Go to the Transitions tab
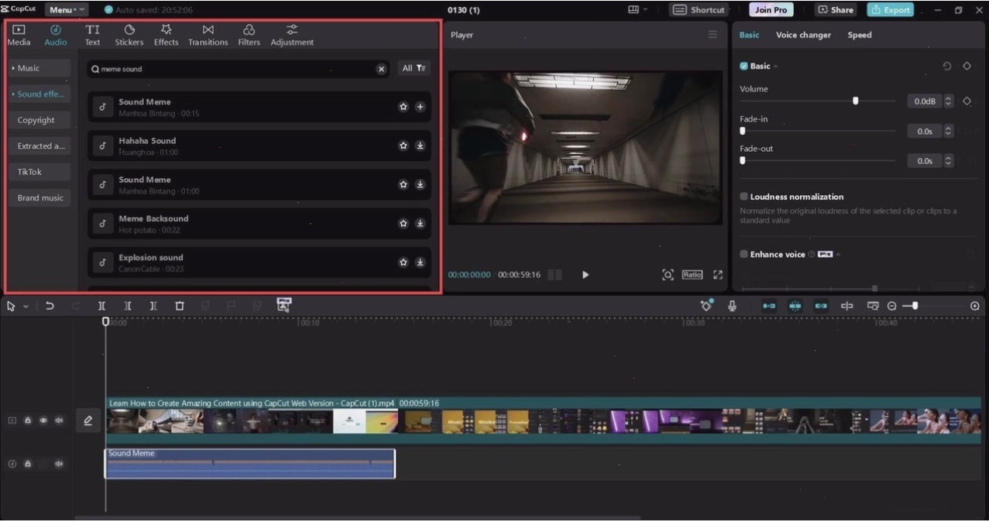989x522 pixels. (x=208, y=36)
